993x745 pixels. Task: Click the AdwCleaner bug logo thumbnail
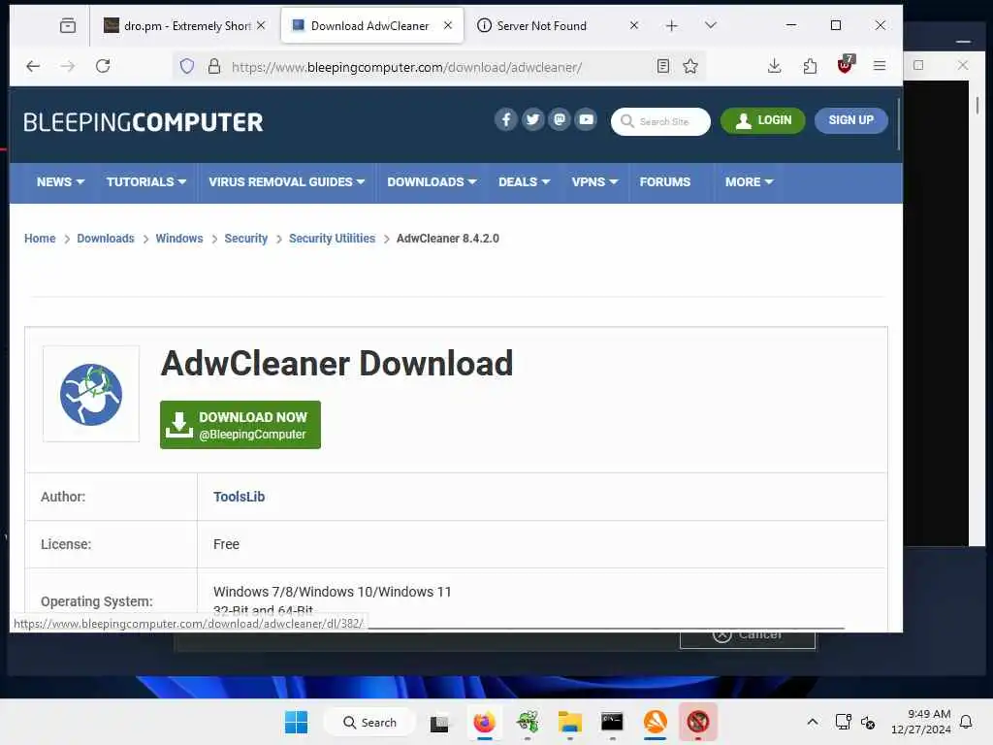(x=91, y=394)
